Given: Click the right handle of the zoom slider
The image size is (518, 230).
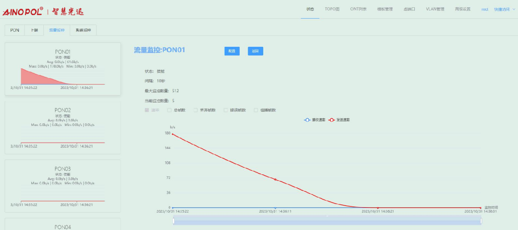Looking at the screenshot, I should pos(481,221).
